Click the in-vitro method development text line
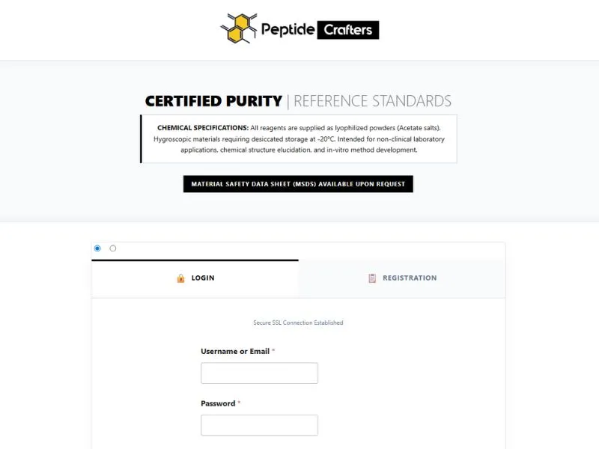 click(299, 150)
